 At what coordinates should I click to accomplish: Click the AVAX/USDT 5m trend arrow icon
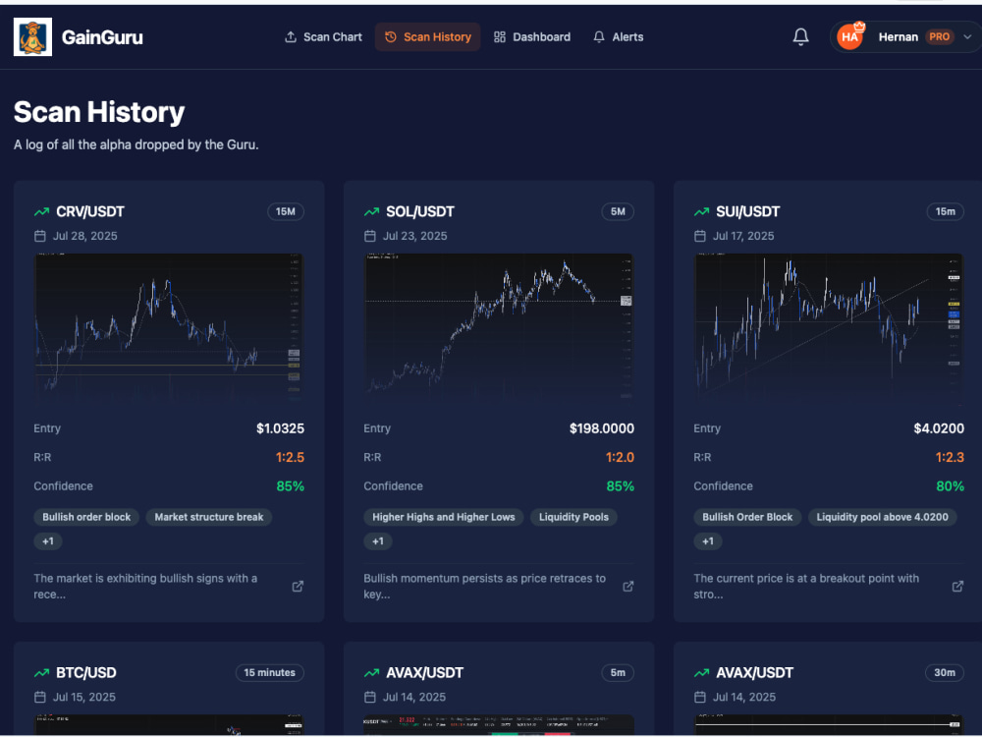(371, 672)
